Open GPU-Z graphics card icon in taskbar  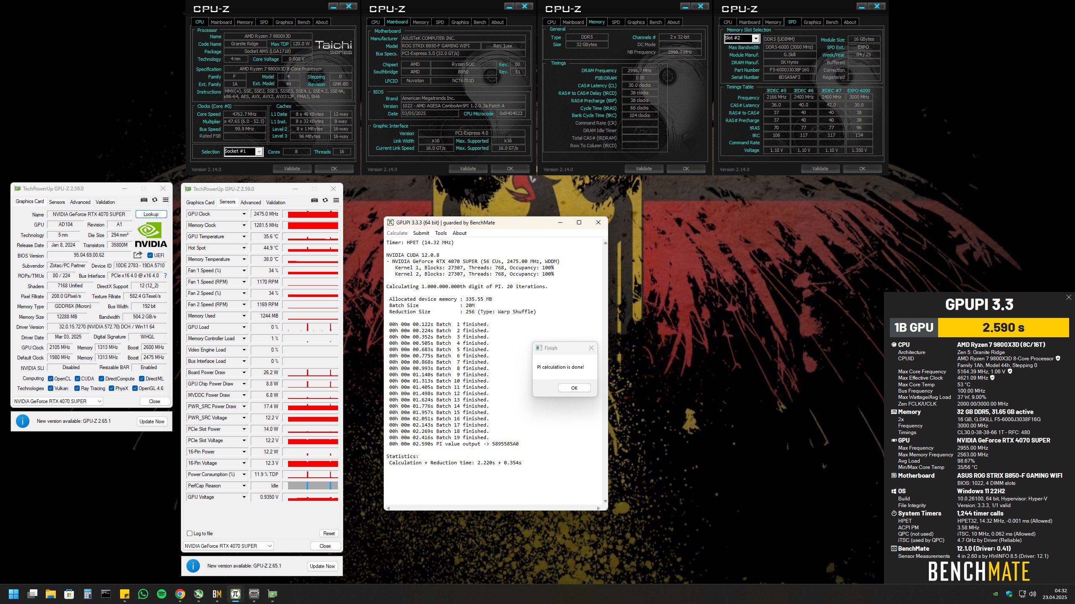click(x=273, y=594)
